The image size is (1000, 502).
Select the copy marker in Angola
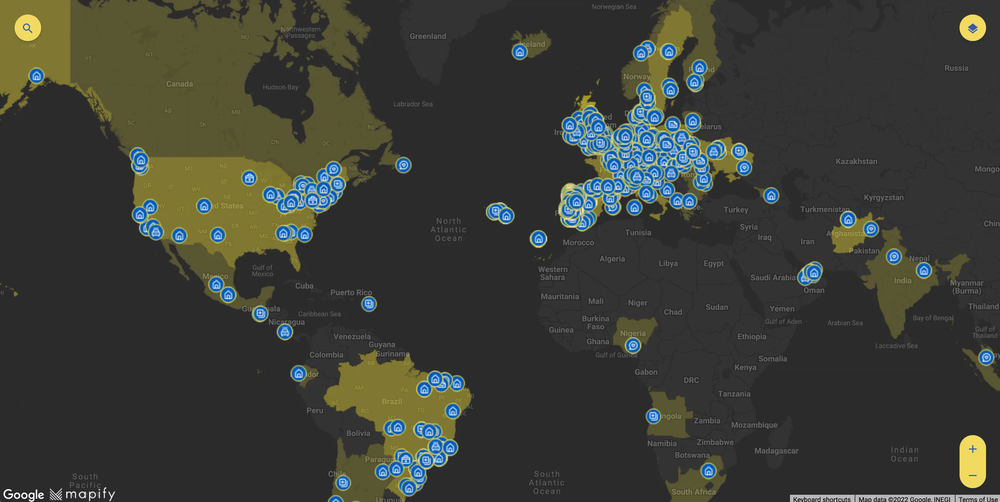point(653,415)
